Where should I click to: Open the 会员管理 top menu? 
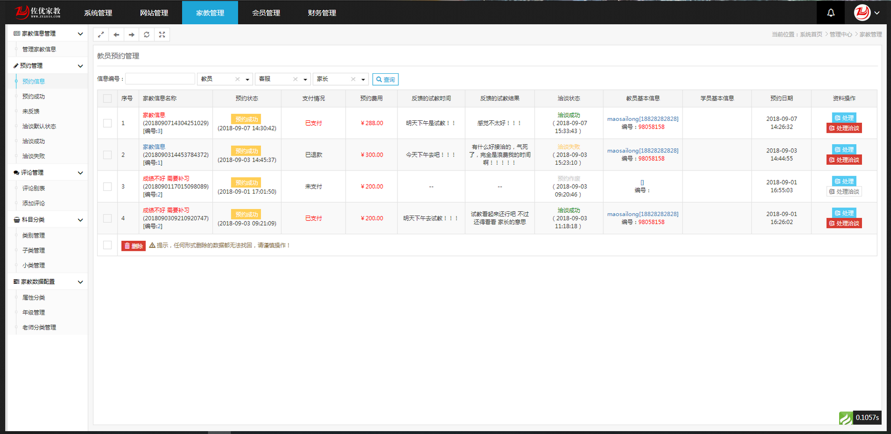(x=266, y=13)
